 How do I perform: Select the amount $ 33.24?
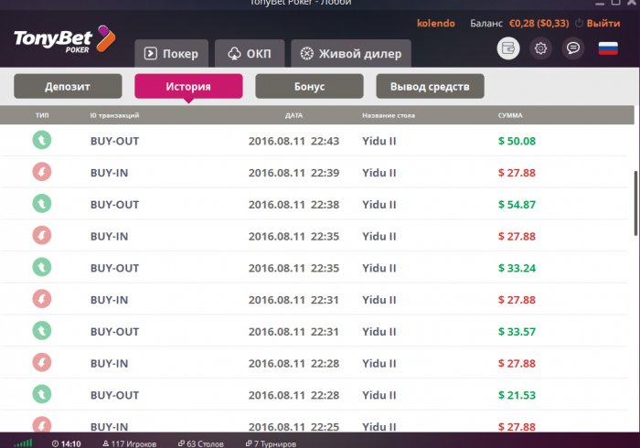[517, 268]
